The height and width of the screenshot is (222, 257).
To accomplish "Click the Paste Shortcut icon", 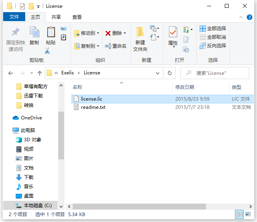I will tap(63, 37).
